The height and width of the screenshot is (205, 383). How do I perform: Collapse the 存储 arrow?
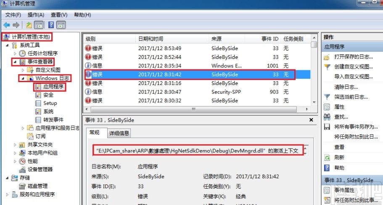coord(7,178)
